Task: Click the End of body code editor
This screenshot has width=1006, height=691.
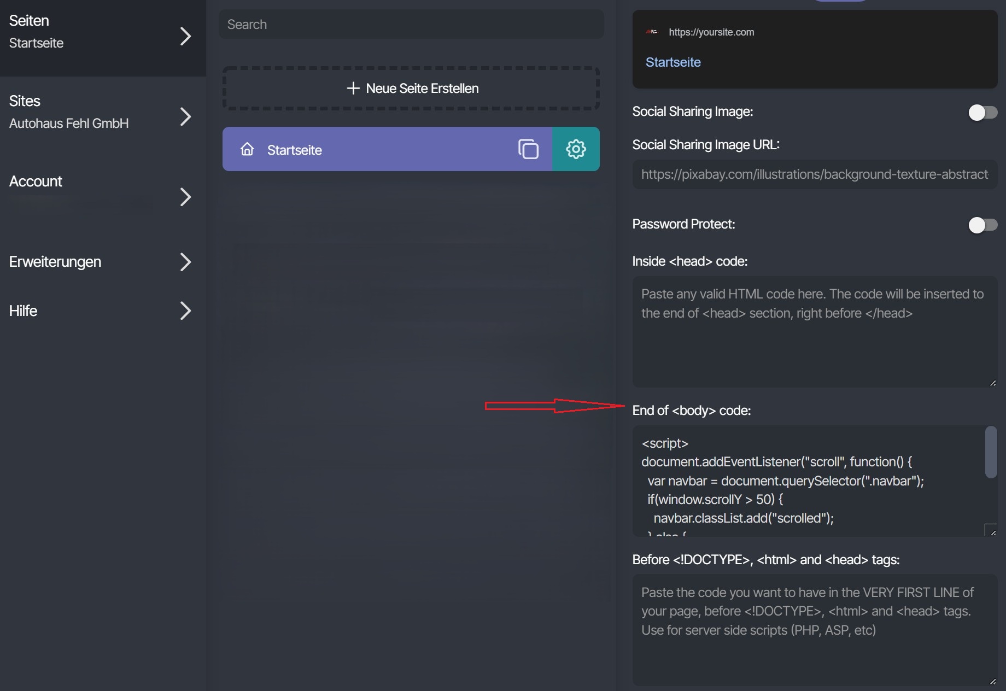Action: (x=809, y=481)
